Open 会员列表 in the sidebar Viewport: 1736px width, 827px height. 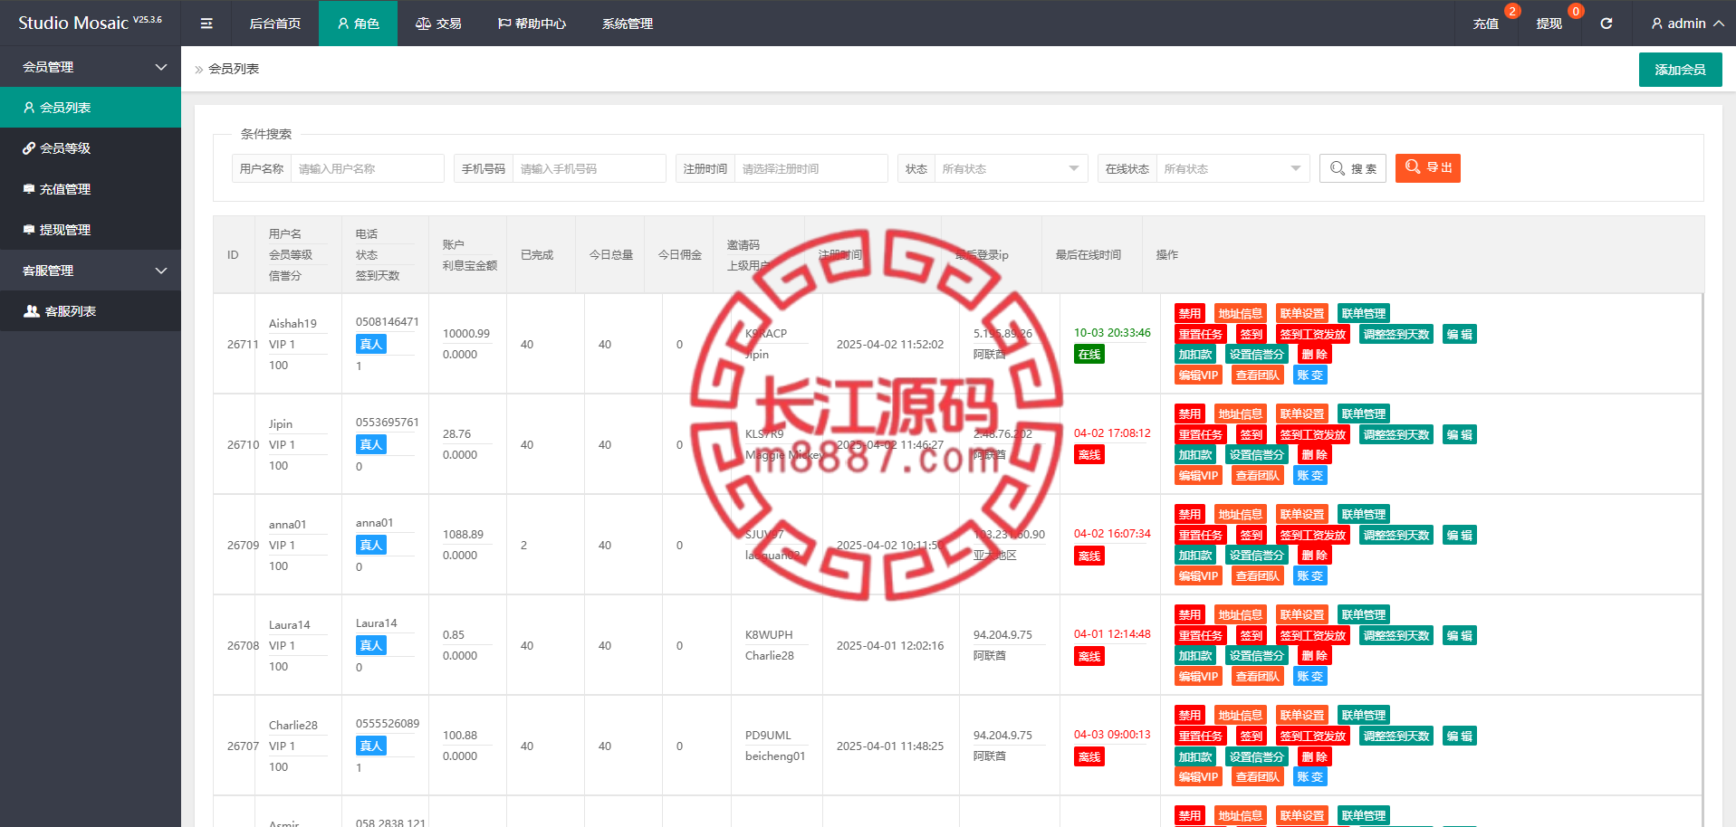[x=91, y=108]
